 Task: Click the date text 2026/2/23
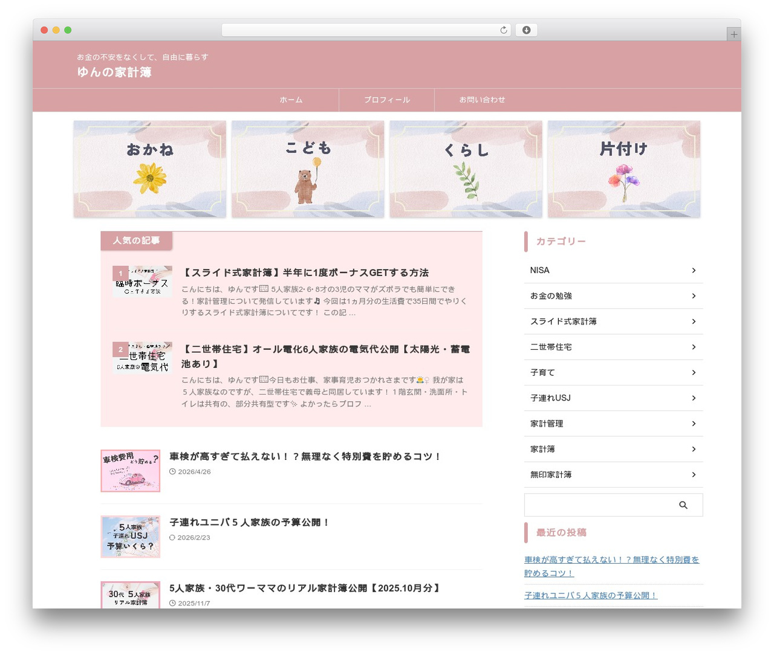[194, 538]
